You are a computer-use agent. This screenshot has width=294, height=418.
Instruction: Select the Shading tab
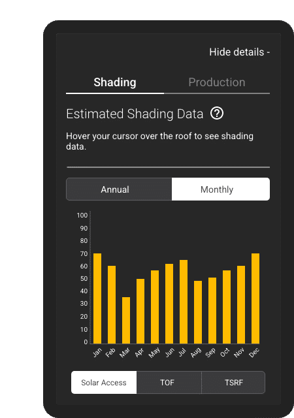(x=115, y=82)
